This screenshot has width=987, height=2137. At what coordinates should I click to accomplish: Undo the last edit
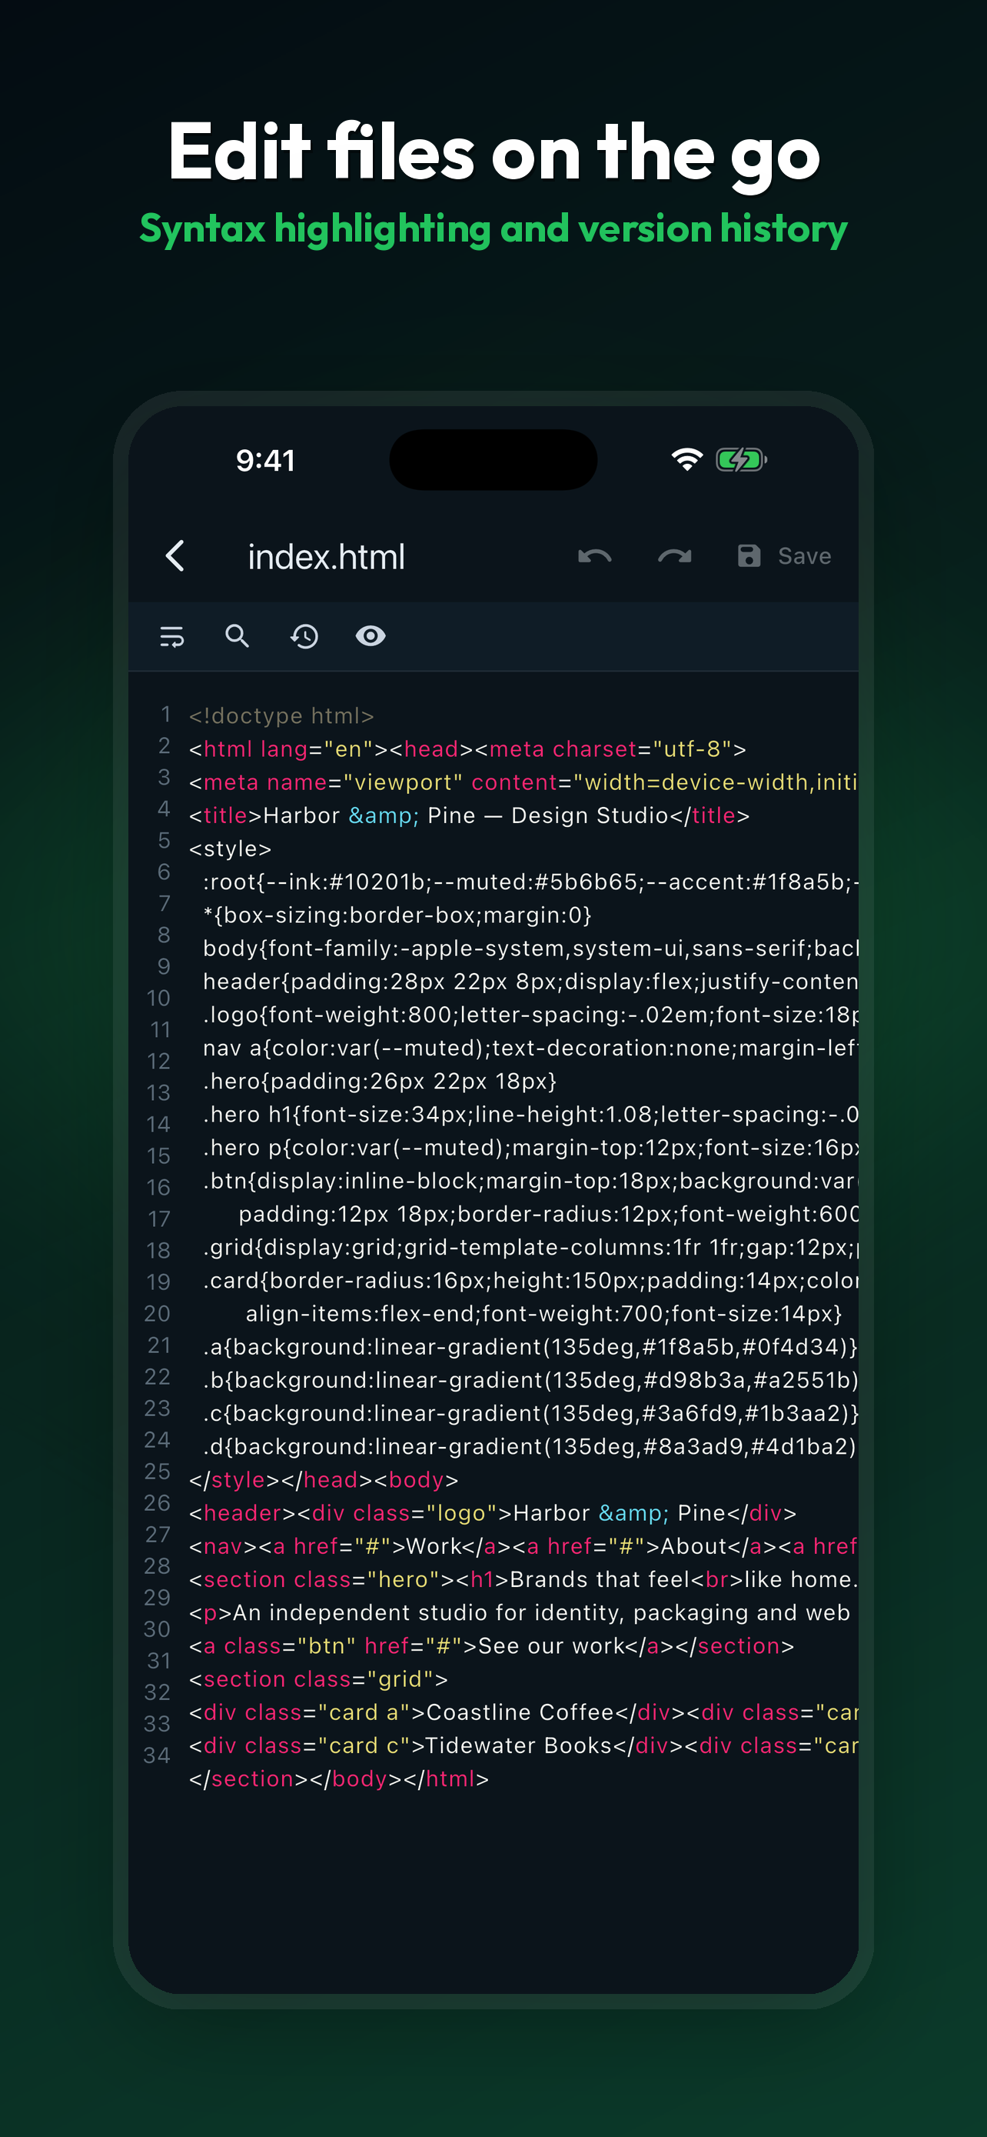pos(595,556)
